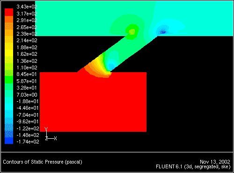
Task: Click the yellow-green pressure spot above the duct
Action: (132, 32)
